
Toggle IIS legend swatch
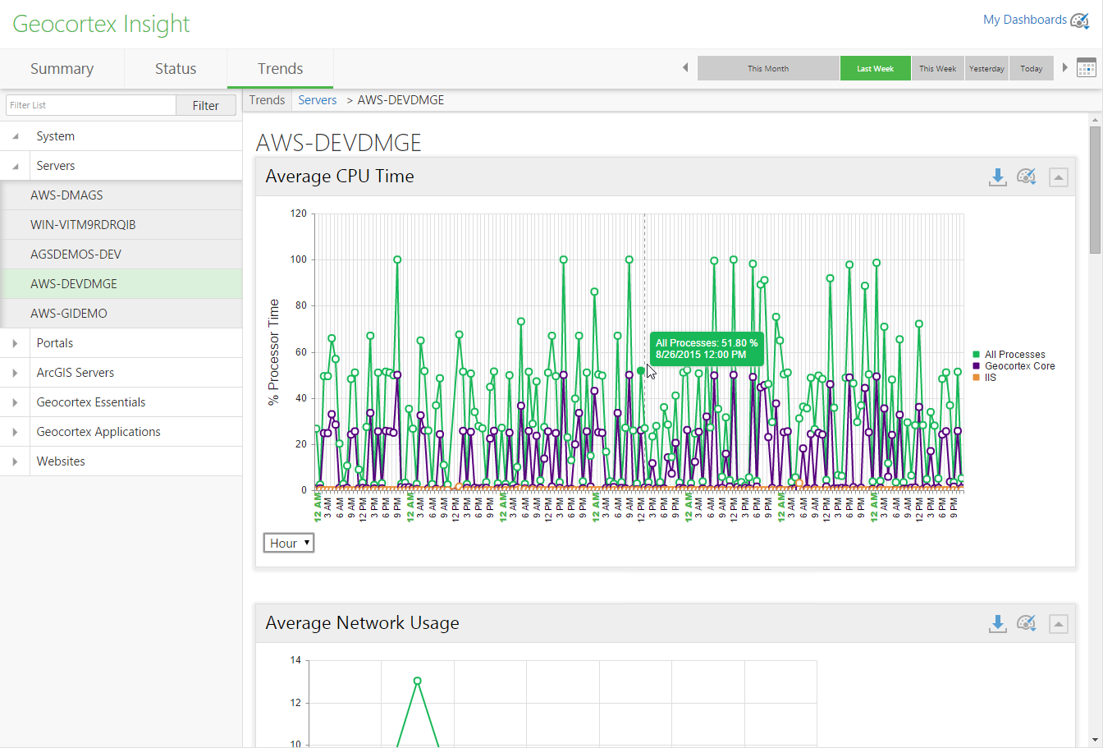tap(976, 378)
